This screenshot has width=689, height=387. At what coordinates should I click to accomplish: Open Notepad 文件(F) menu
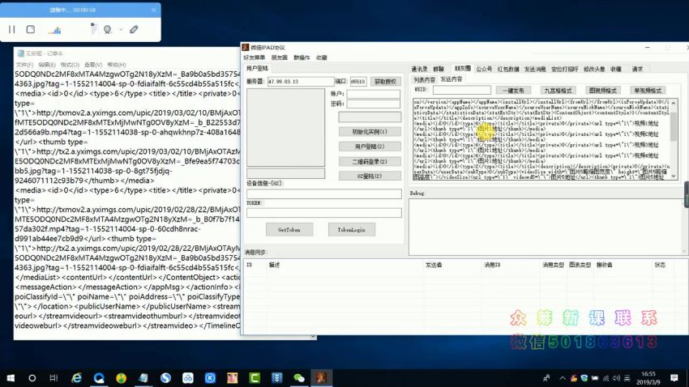pyautogui.click(x=24, y=65)
